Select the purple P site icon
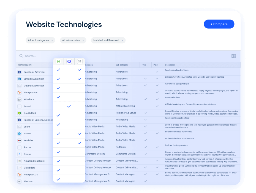Screen dimensions: 256x193 click(x=69, y=61)
